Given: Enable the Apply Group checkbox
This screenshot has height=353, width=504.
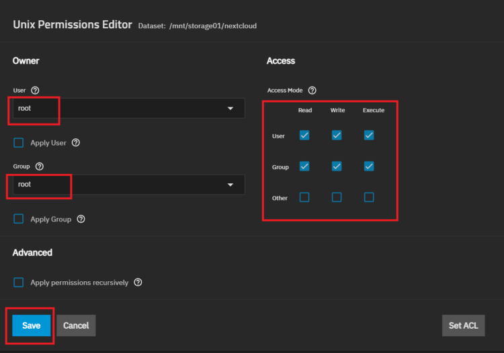Looking at the screenshot, I should tap(19, 219).
